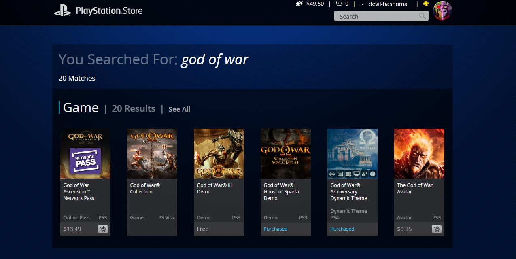The height and width of the screenshot is (259, 516).
Task: Open God of War III Demo cover art
Action: coord(219,154)
